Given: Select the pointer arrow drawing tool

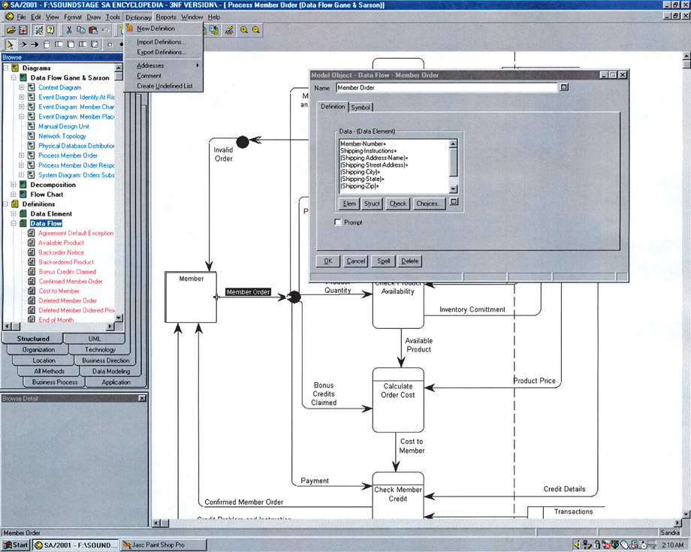Looking at the screenshot, I should (10, 44).
